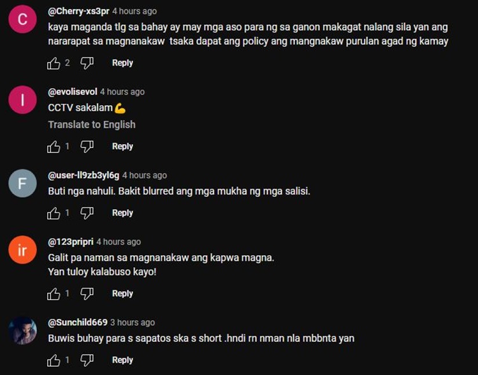Reply to @evolisevol's comment
Viewport: 478px width, 375px height.
pos(122,147)
